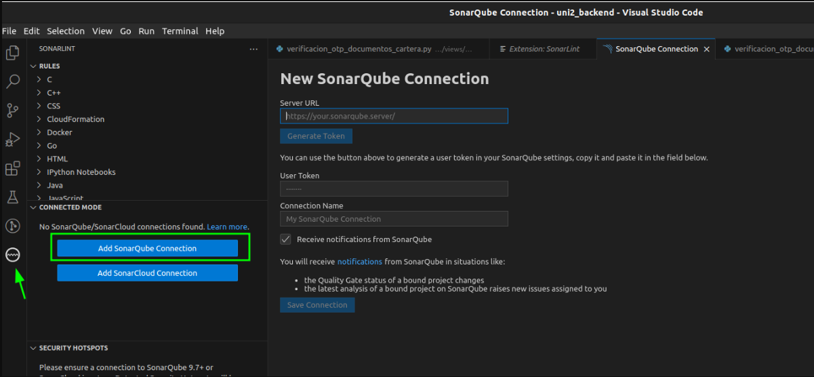Click the Generate Token button
Image resolution: width=814 pixels, height=377 pixels.
[x=316, y=136]
